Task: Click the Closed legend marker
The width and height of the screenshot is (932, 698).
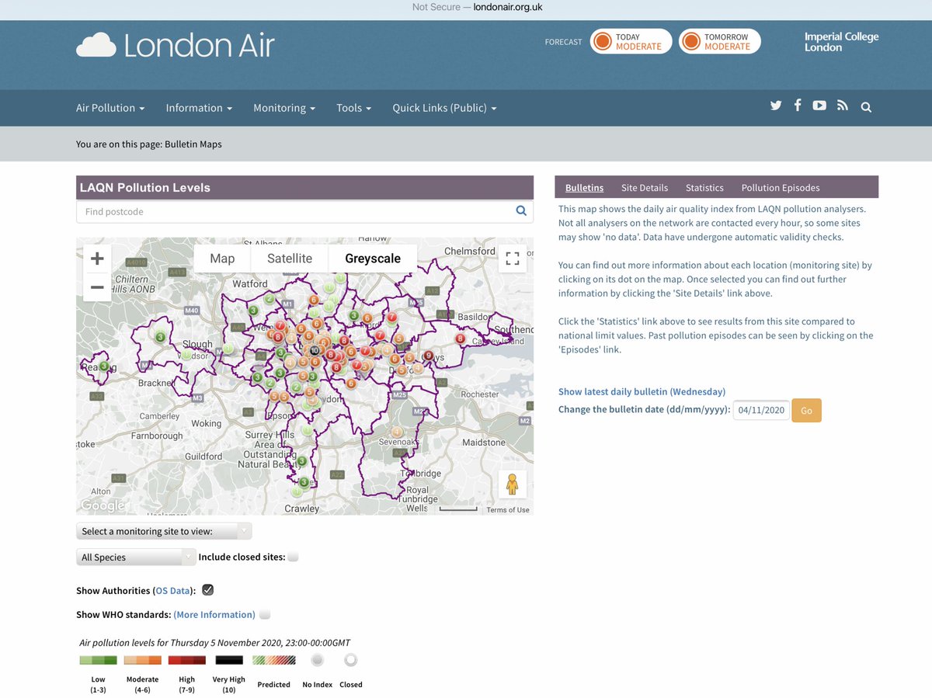Action: [350, 660]
